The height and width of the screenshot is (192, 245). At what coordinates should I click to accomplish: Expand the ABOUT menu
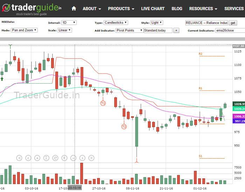92,9
